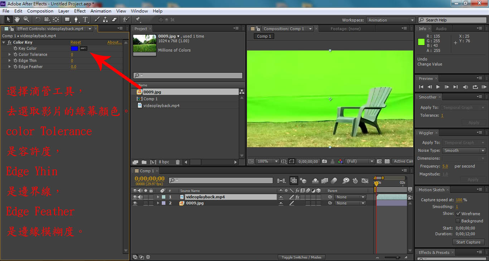The image size is (489, 261).
Task: Expand the Color Tolerance property
Action: point(10,54)
